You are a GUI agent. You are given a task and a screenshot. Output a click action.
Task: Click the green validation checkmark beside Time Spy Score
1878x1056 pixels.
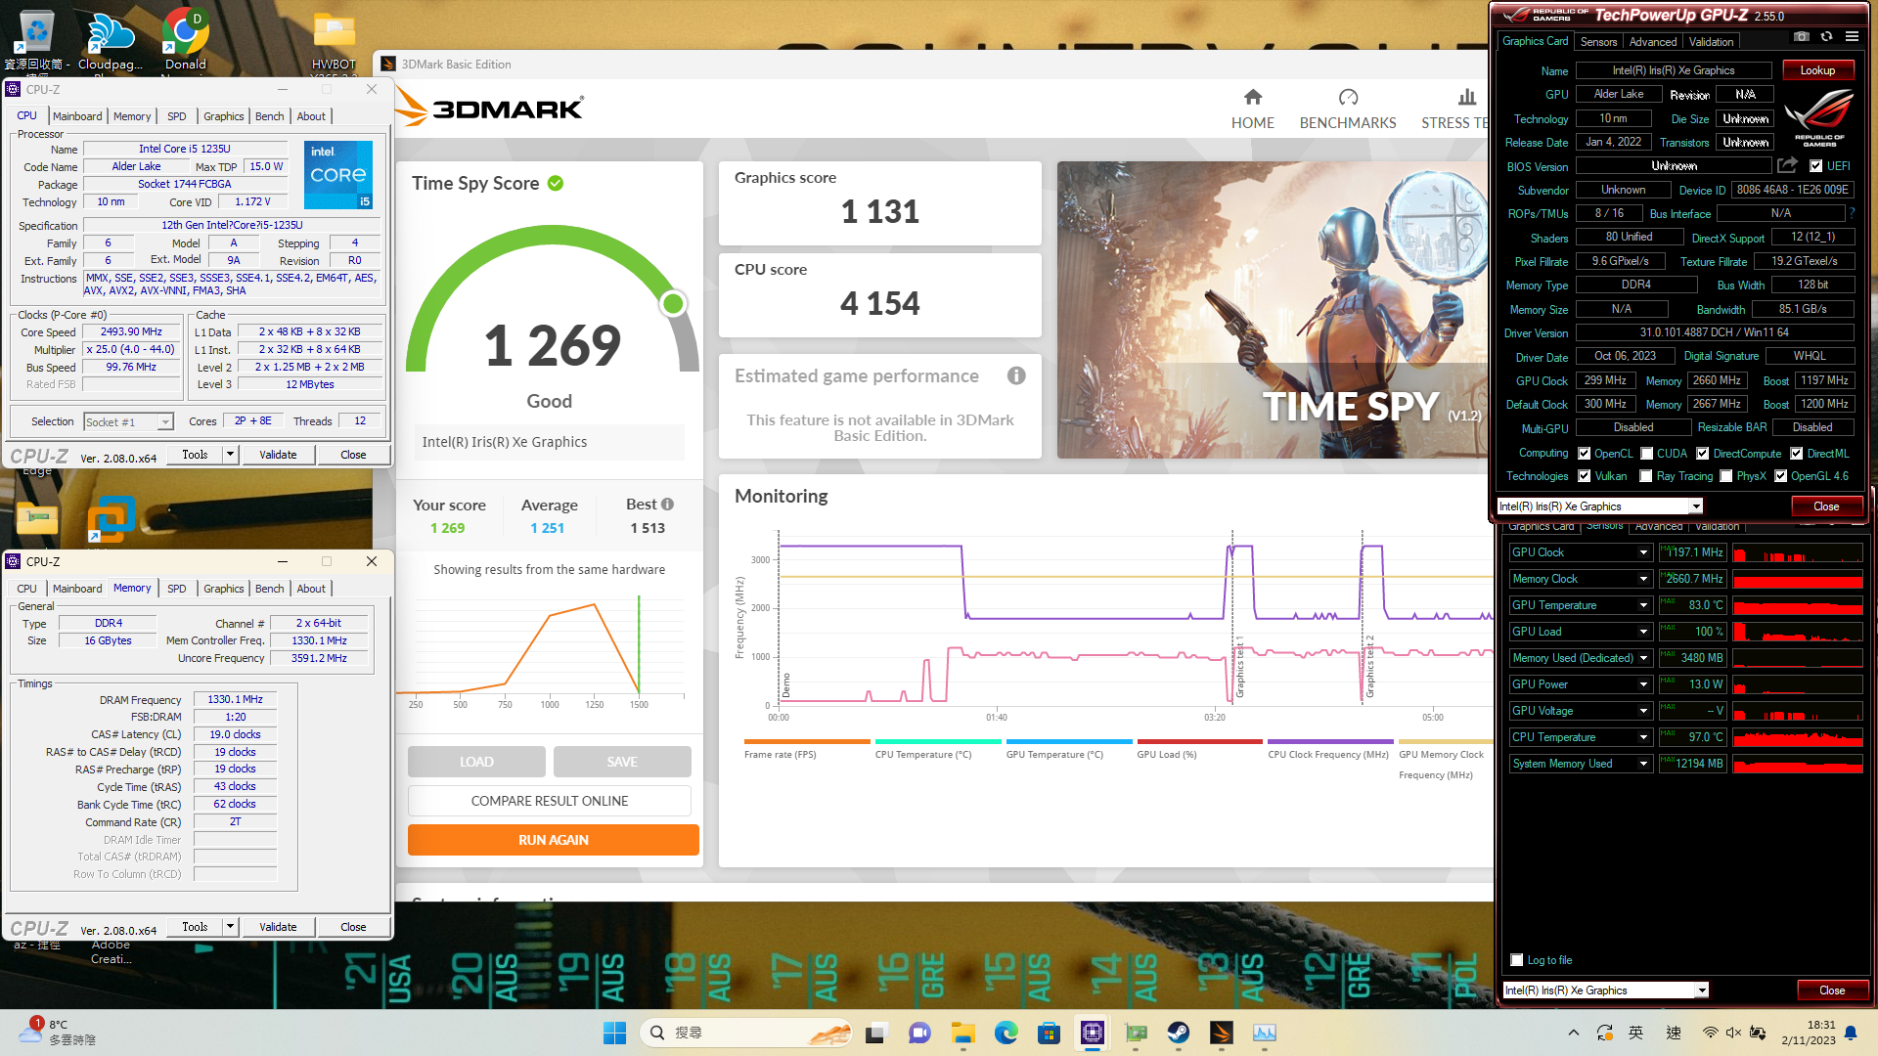point(556,183)
